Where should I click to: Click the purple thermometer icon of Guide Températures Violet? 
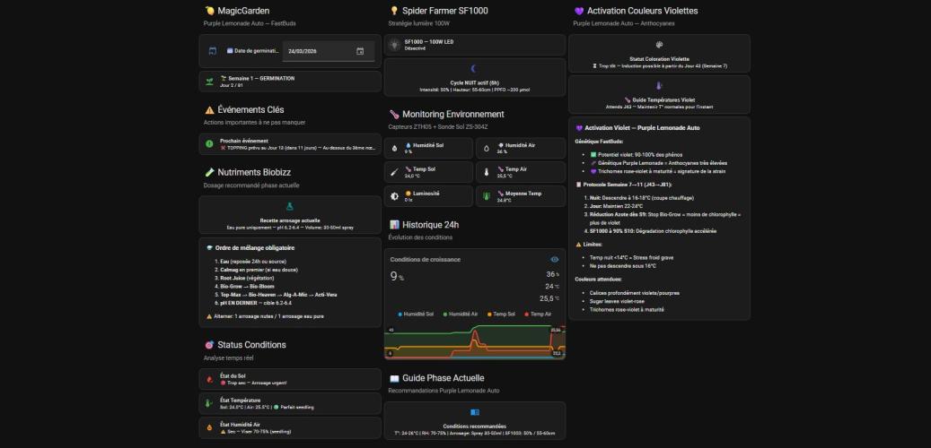(659, 86)
